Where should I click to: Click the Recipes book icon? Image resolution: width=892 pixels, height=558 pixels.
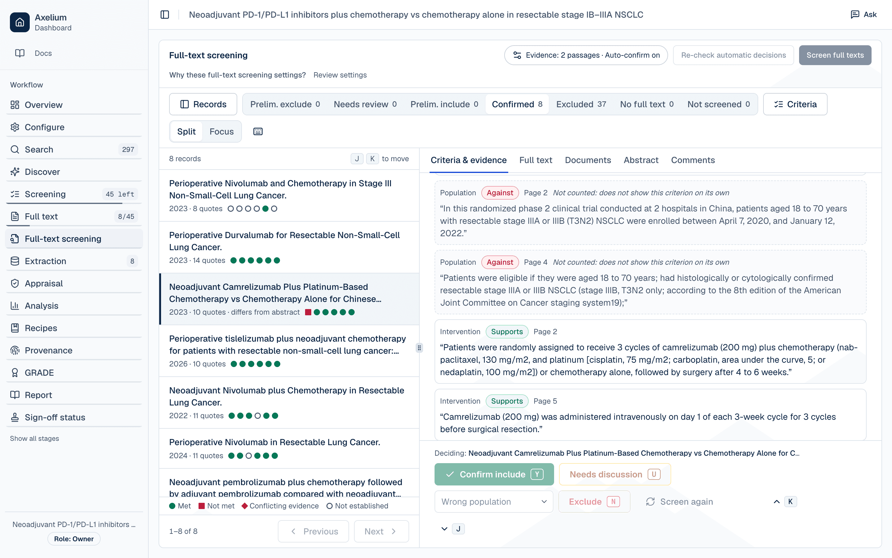(15, 328)
